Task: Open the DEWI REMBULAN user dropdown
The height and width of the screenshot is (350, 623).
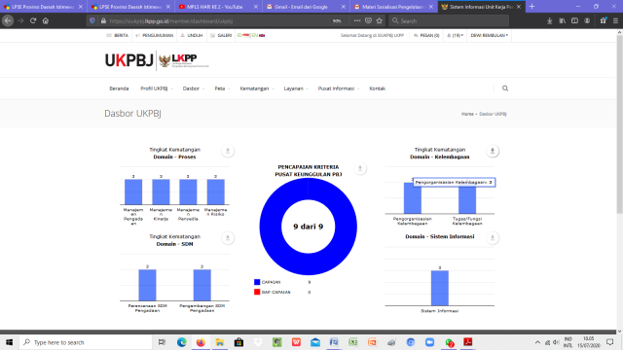Action: click(x=489, y=35)
